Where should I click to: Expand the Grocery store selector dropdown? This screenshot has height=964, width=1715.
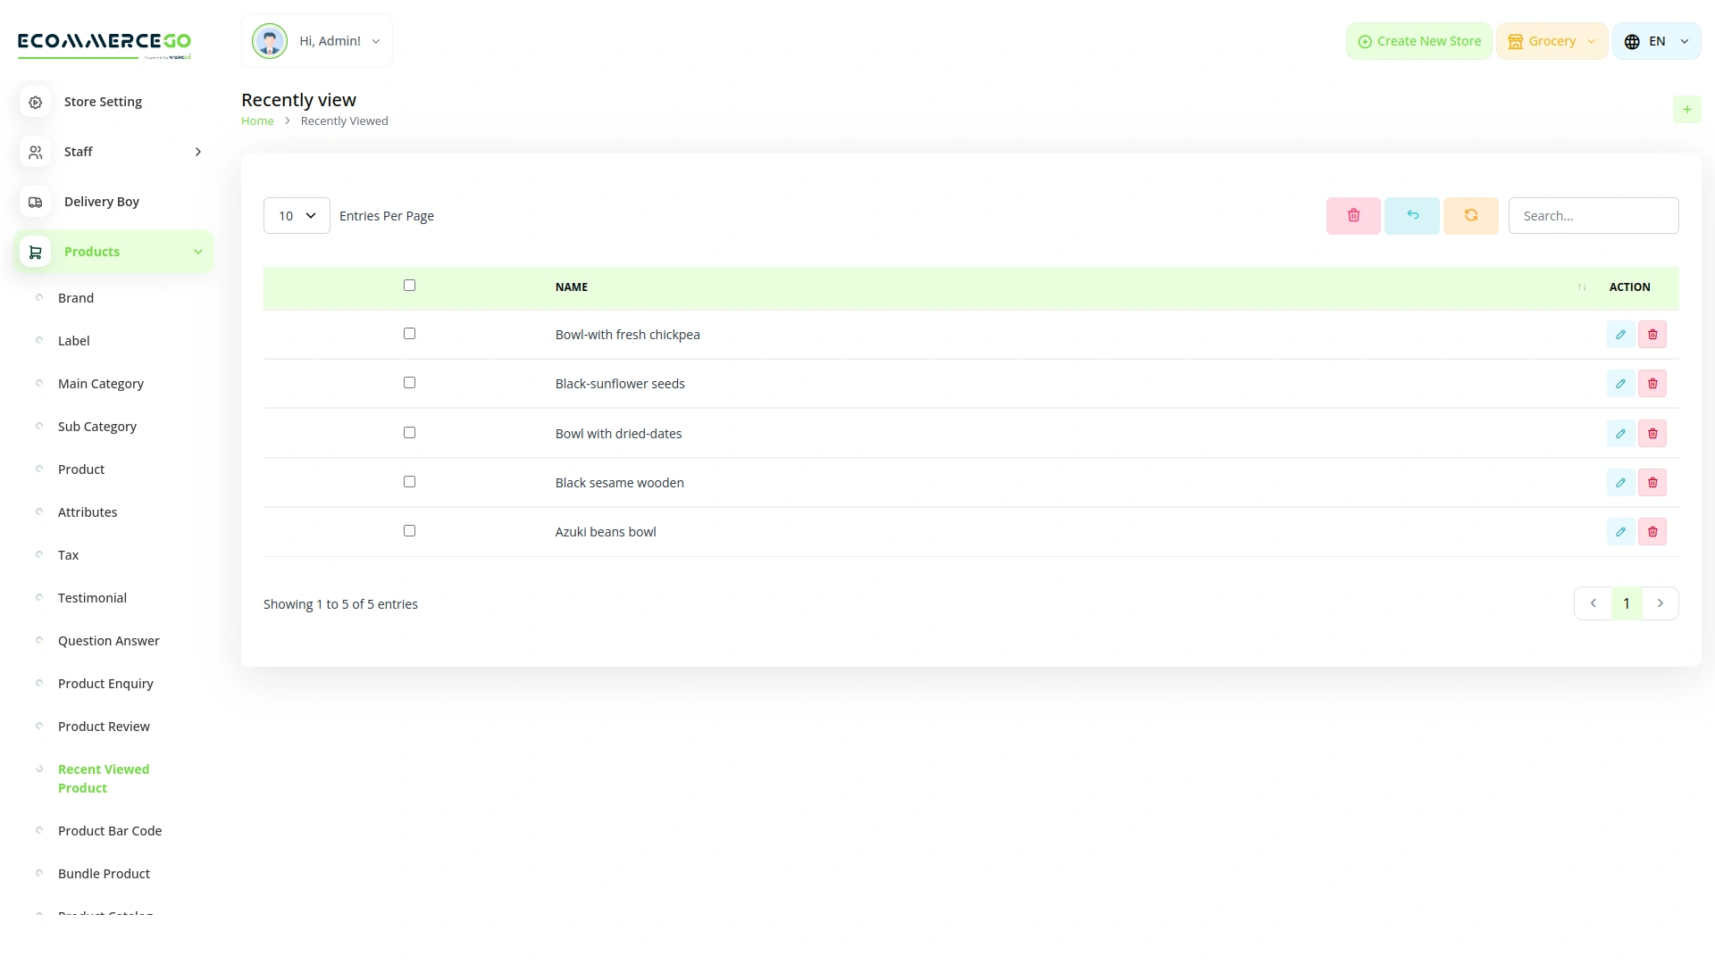point(1552,40)
